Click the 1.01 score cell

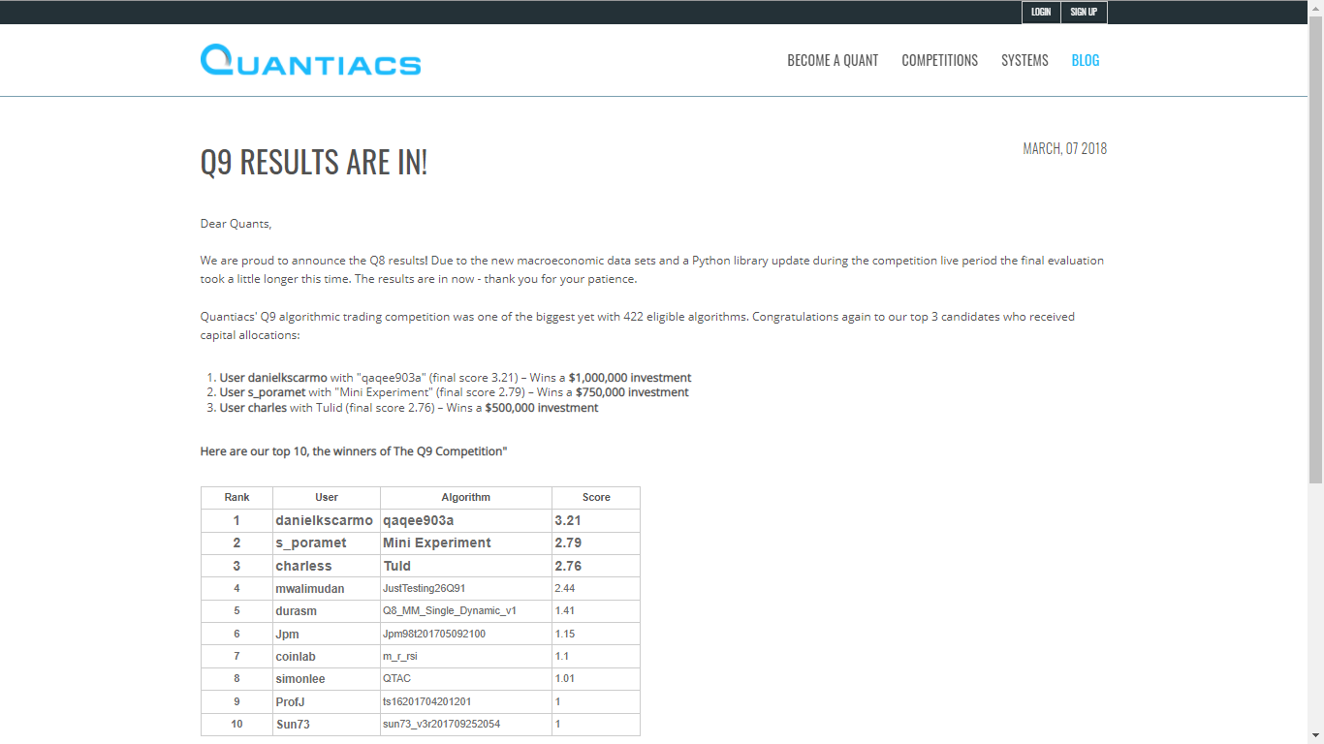click(x=596, y=679)
